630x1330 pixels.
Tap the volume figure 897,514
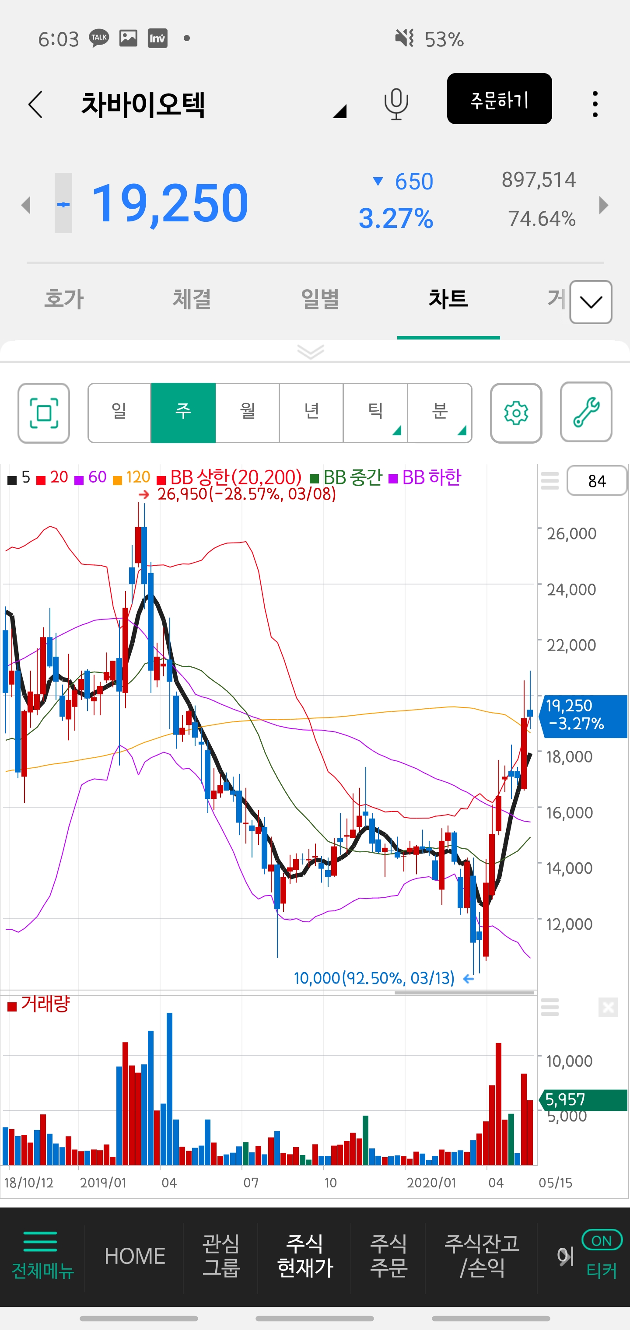539,180
